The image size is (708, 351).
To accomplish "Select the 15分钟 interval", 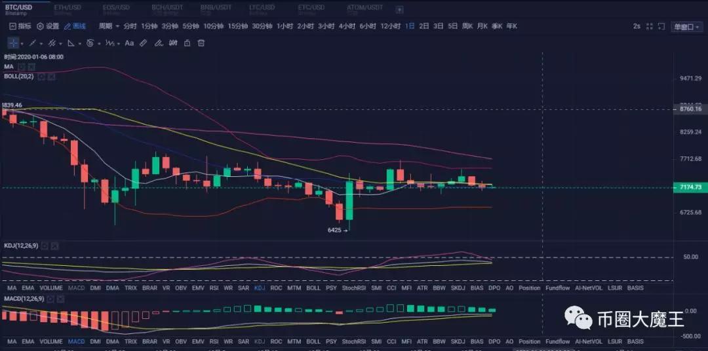I will (x=237, y=26).
